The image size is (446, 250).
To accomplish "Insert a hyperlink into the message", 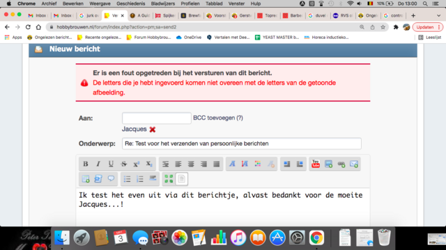I will (x=341, y=164).
